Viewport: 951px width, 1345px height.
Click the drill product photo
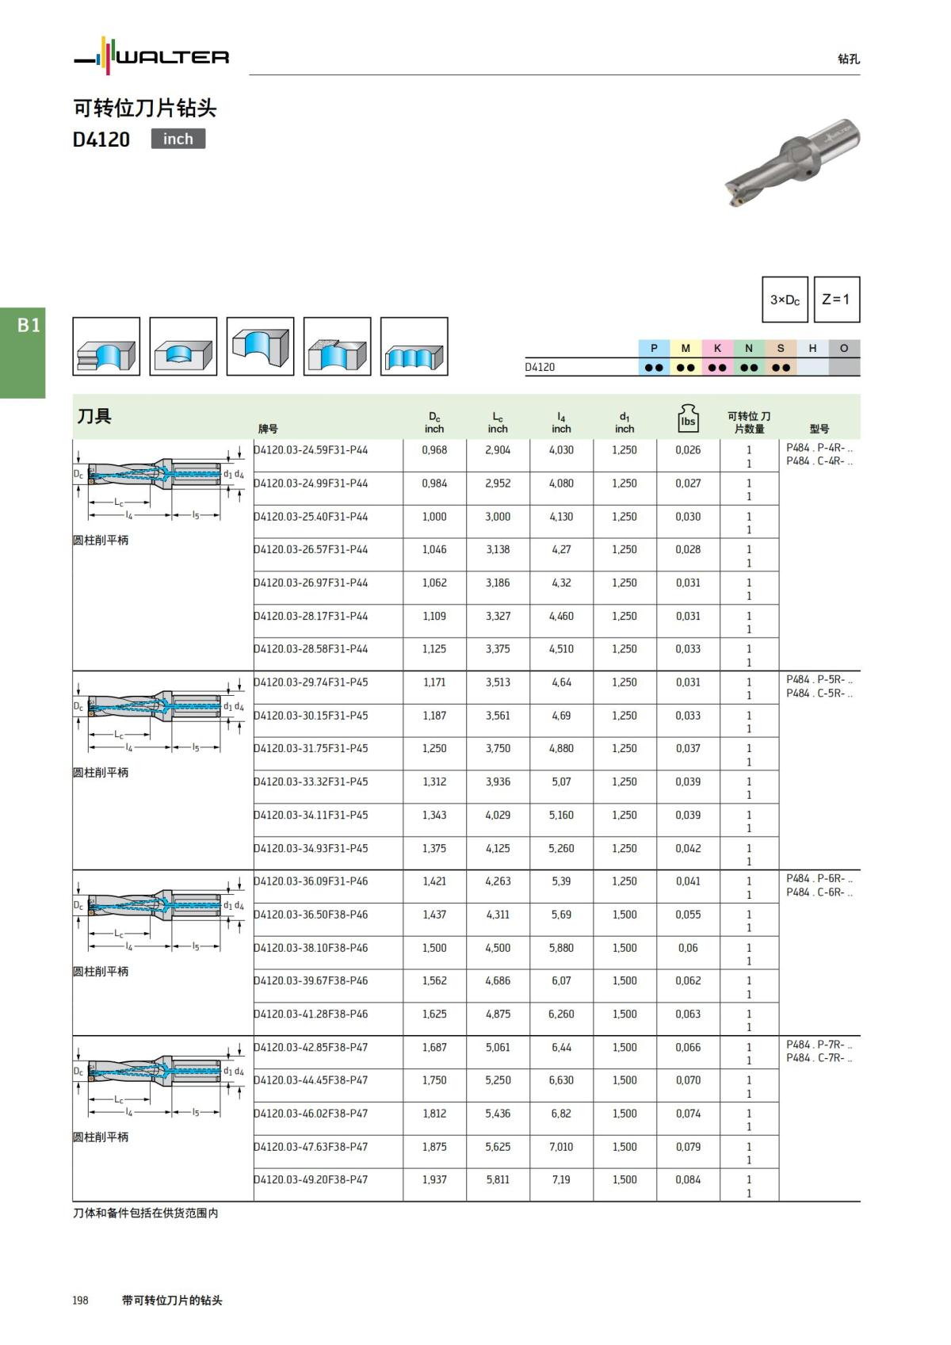click(x=792, y=162)
